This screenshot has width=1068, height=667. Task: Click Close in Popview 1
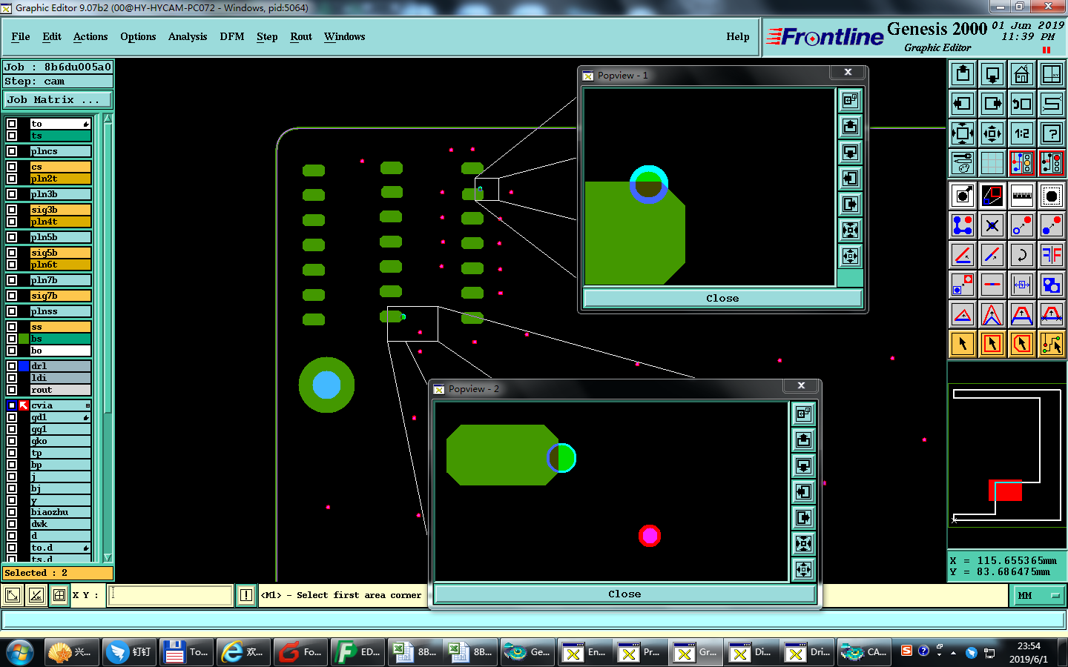click(x=722, y=299)
